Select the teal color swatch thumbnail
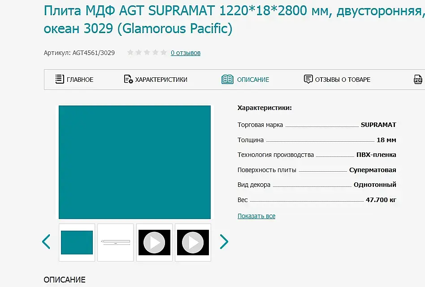The image size is (425, 287). tap(77, 242)
